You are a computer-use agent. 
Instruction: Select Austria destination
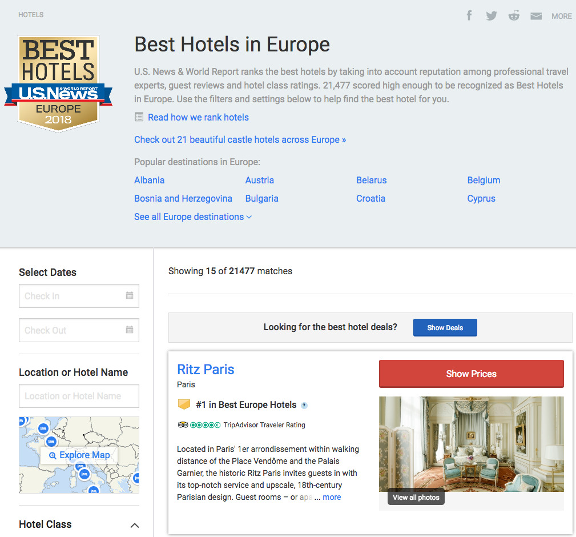click(259, 180)
